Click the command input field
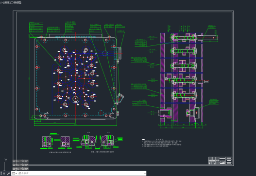This screenshot has height=176, width=256. [x=81, y=174]
